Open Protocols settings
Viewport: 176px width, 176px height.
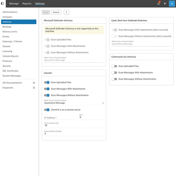(19, 61)
